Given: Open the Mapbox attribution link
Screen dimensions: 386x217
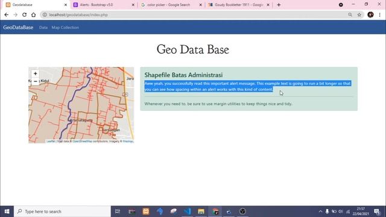Looking at the screenshot, I should point(128,141).
